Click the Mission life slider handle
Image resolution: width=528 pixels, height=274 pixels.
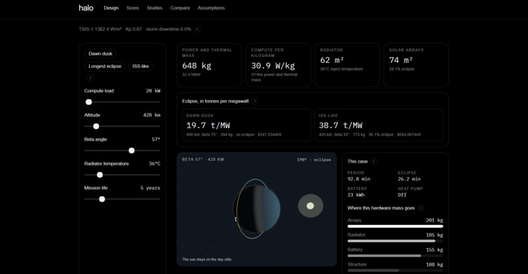pyautogui.click(x=102, y=199)
